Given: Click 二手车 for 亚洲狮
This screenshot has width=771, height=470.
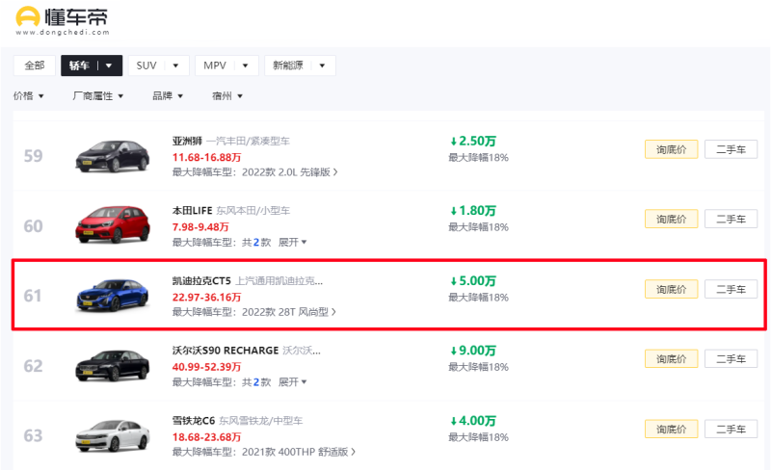Looking at the screenshot, I should click(731, 149).
